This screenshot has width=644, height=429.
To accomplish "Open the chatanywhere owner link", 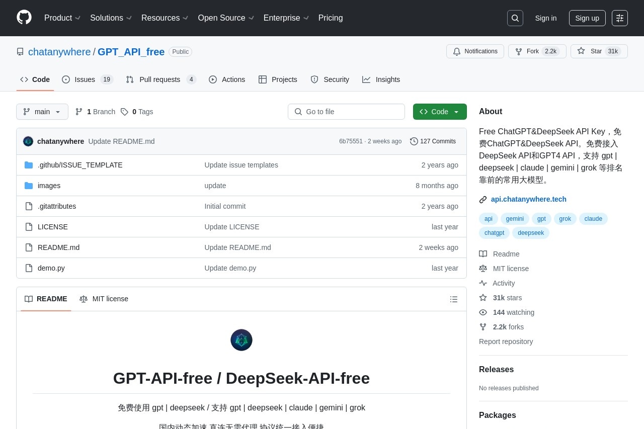I will click(x=59, y=52).
